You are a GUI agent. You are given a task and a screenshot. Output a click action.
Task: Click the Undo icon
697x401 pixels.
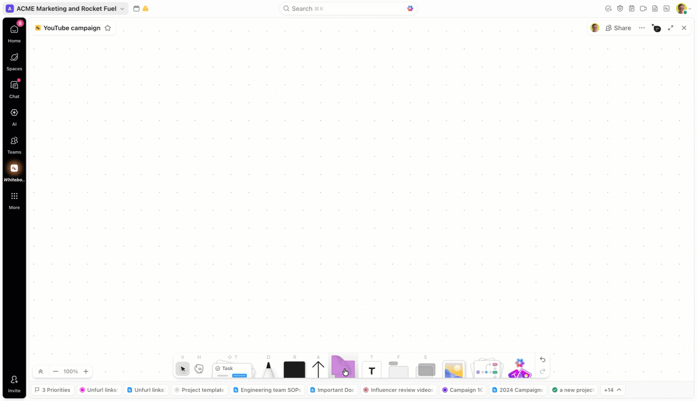[543, 359]
